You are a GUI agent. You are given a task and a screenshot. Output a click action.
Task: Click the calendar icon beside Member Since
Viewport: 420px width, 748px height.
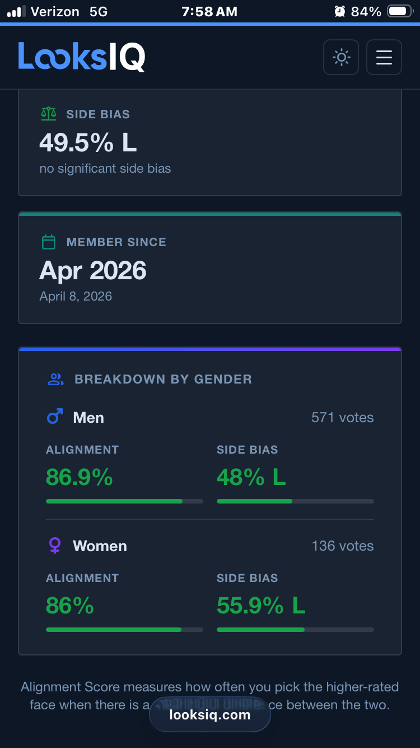(49, 242)
